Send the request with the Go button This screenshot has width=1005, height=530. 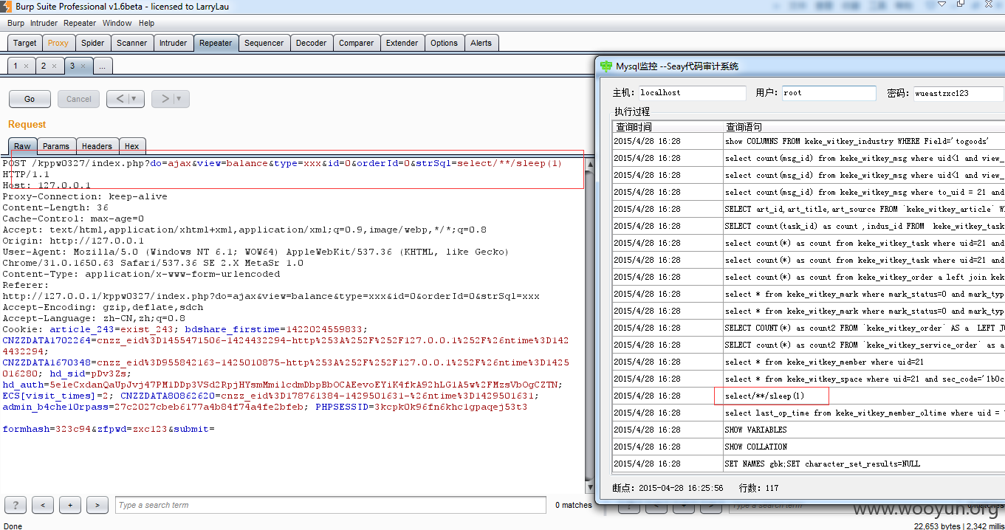30,98
